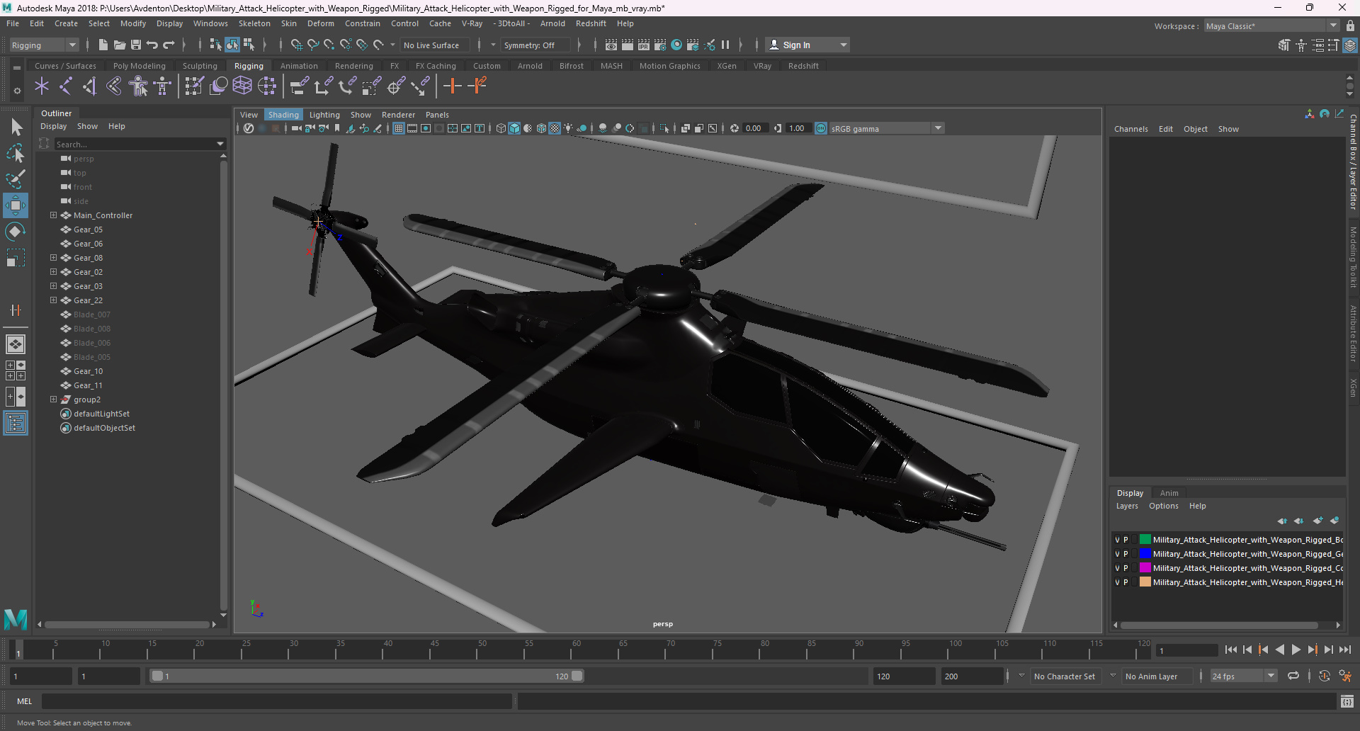Toggle playback P of the blue layer
Viewport: 1360px width, 731px height.
1126,554
